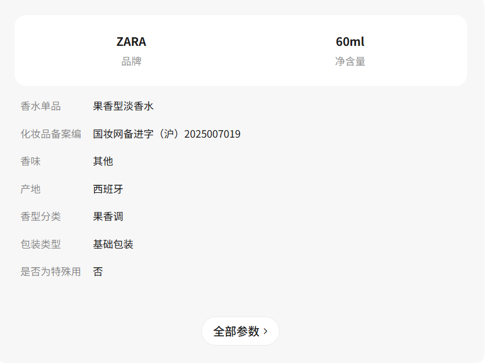Click the 净含量 label
This screenshot has width=485, height=363.
click(x=350, y=61)
